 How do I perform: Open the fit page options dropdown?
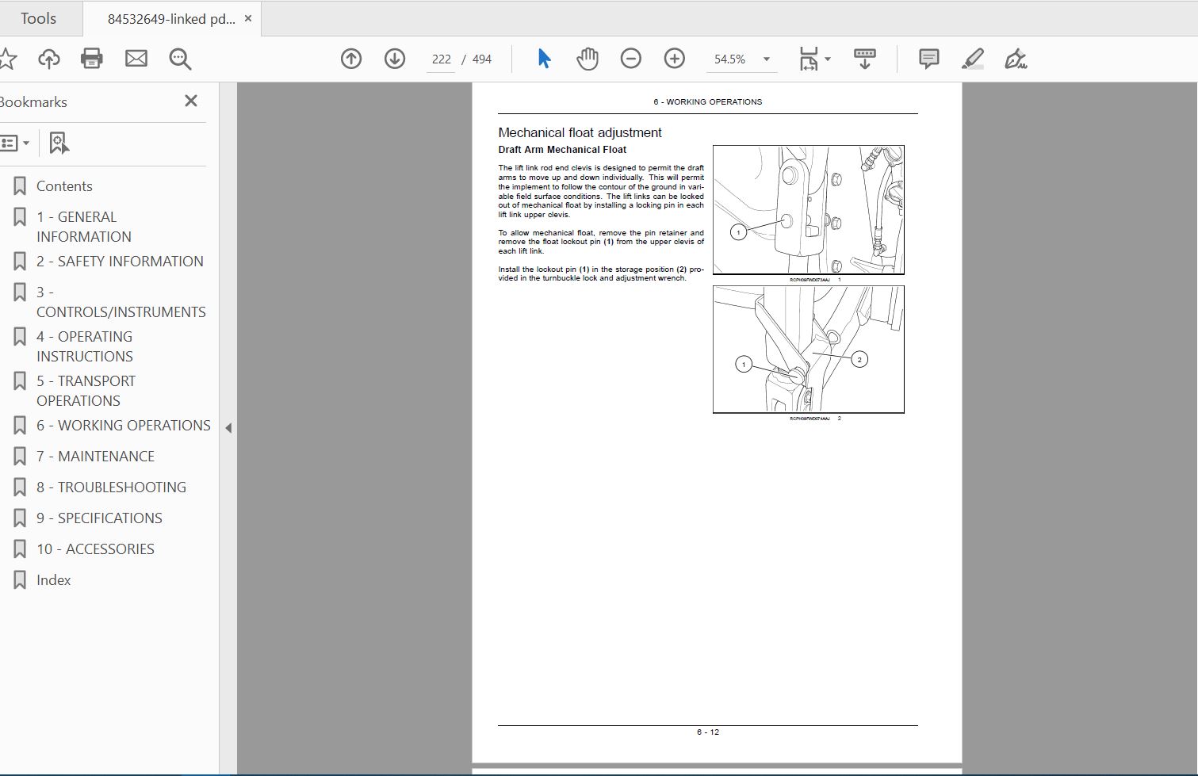[x=815, y=59]
